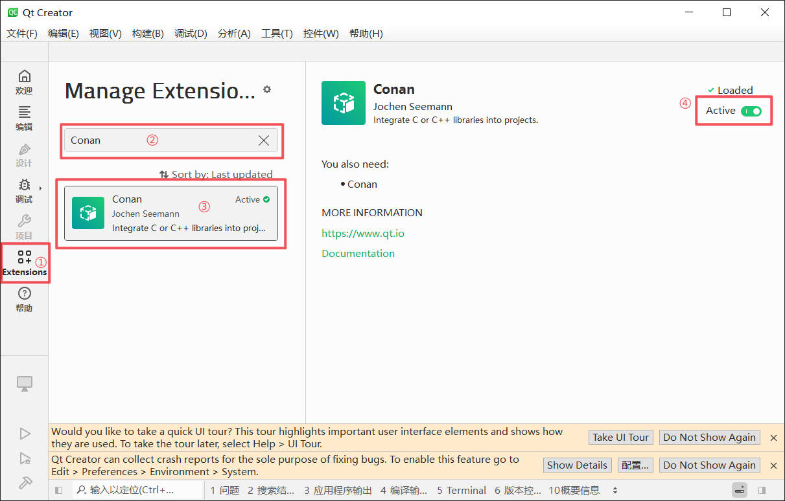Viewport: 785px width, 501px height.
Task: Open the Help (帮助) mode
Action: pyautogui.click(x=24, y=300)
